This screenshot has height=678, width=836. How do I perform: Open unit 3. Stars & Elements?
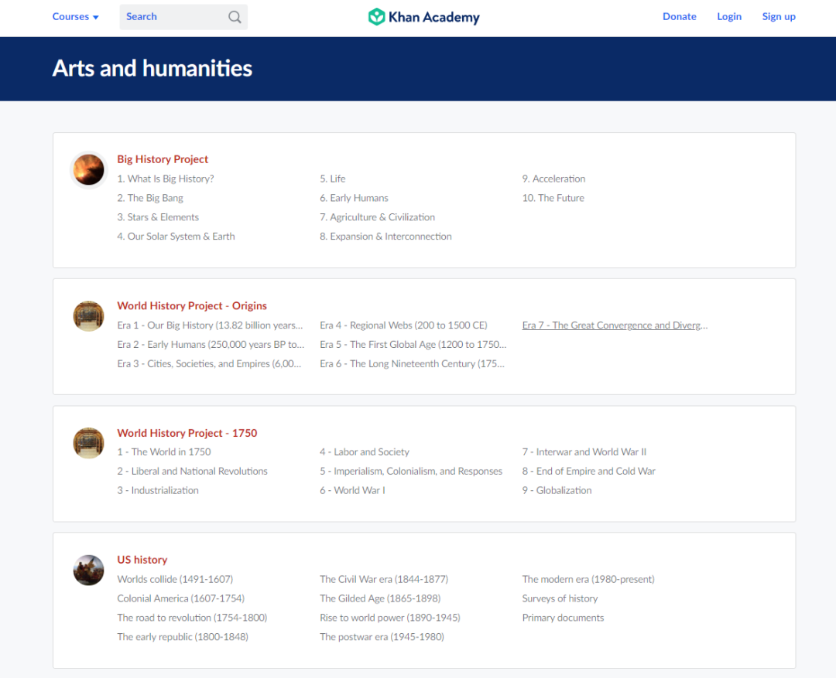tap(158, 217)
